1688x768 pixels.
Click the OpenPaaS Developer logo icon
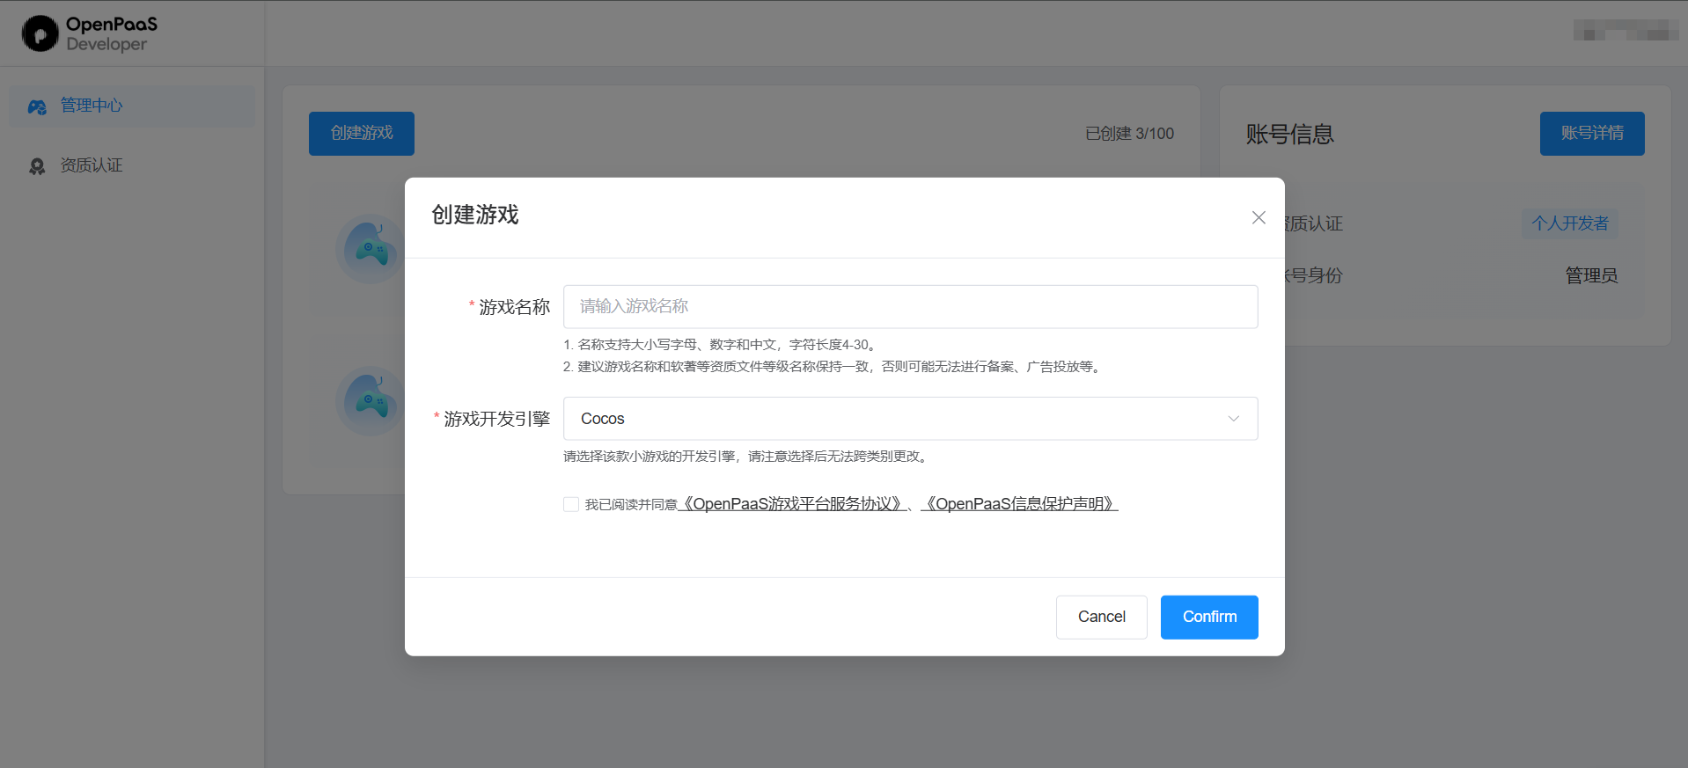40,33
